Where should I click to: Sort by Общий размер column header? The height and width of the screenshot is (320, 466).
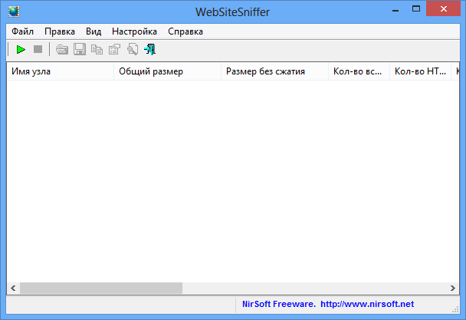[x=168, y=71]
